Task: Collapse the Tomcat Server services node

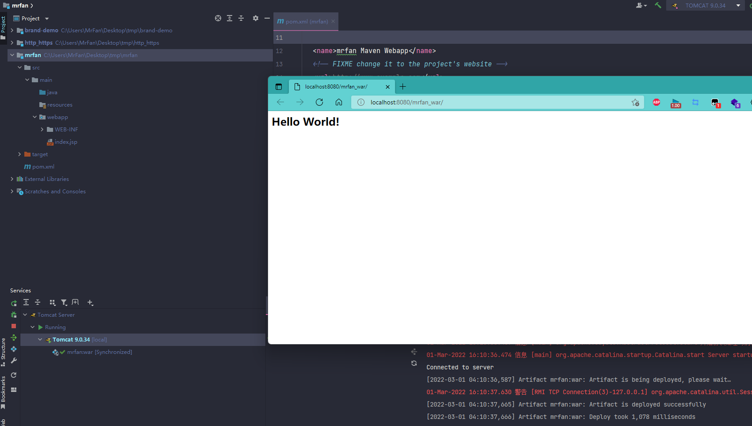Action: (25, 315)
